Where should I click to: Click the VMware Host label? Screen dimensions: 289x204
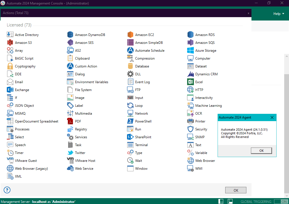tap(85, 161)
